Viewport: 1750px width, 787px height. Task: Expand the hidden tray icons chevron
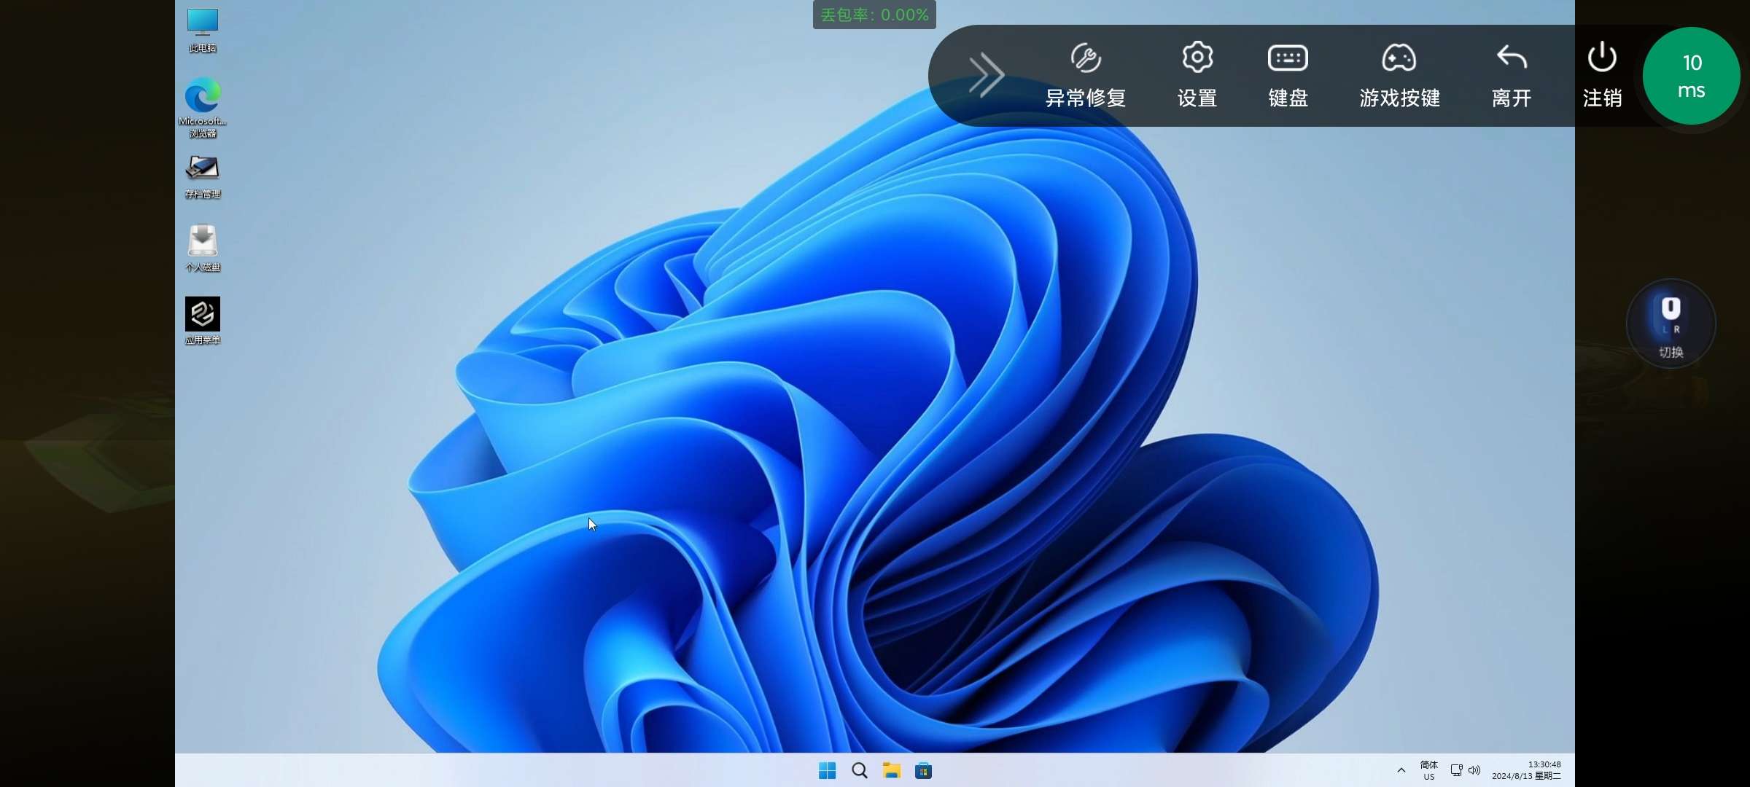pos(1401,770)
